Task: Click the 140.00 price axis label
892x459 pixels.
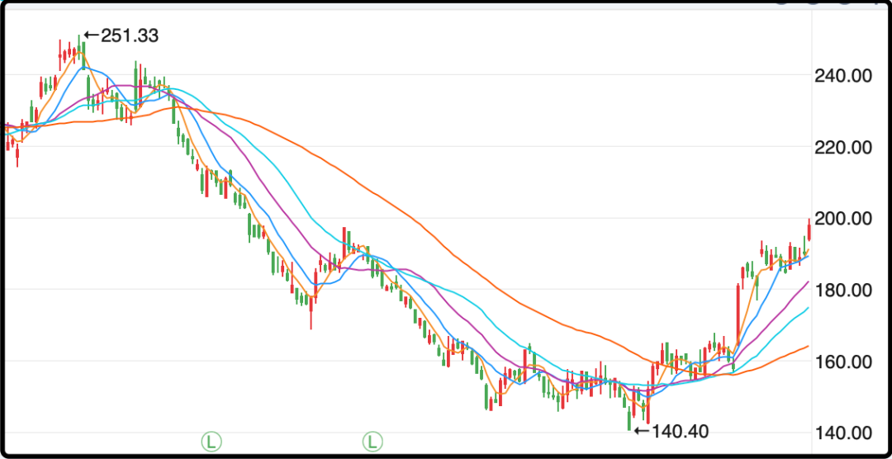Action: coord(843,433)
